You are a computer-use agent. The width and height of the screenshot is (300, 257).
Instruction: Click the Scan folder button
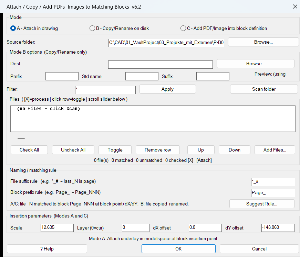[x=264, y=89]
